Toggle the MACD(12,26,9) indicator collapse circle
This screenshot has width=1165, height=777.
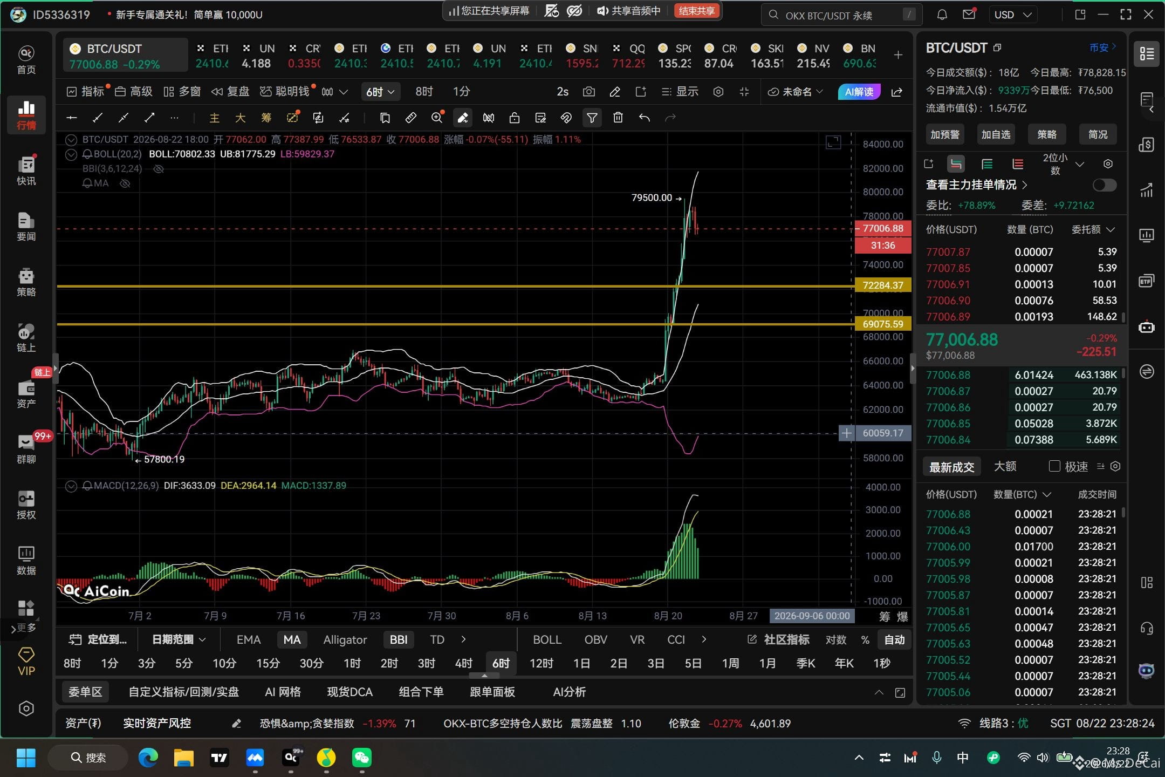71,486
